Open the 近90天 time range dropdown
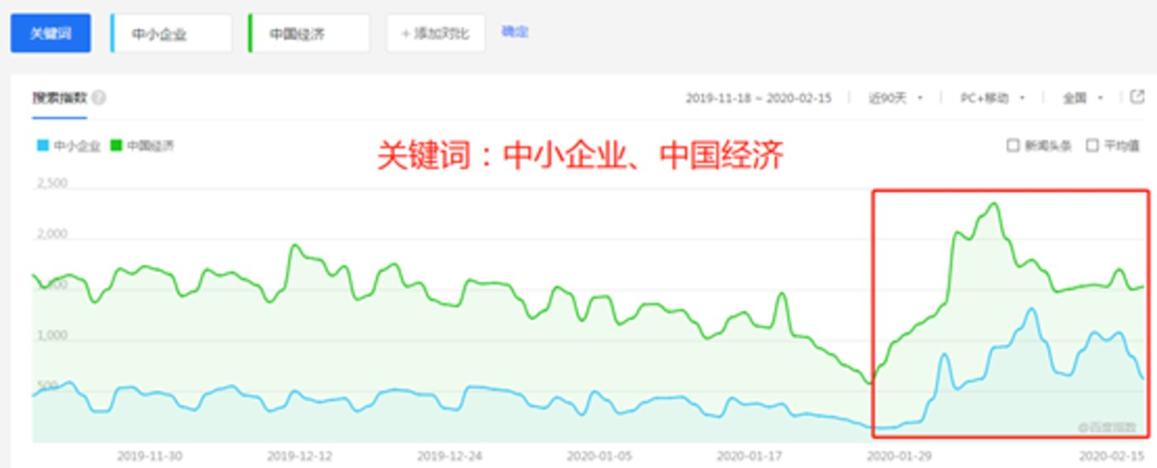This screenshot has height=468, width=1157. click(x=895, y=98)
